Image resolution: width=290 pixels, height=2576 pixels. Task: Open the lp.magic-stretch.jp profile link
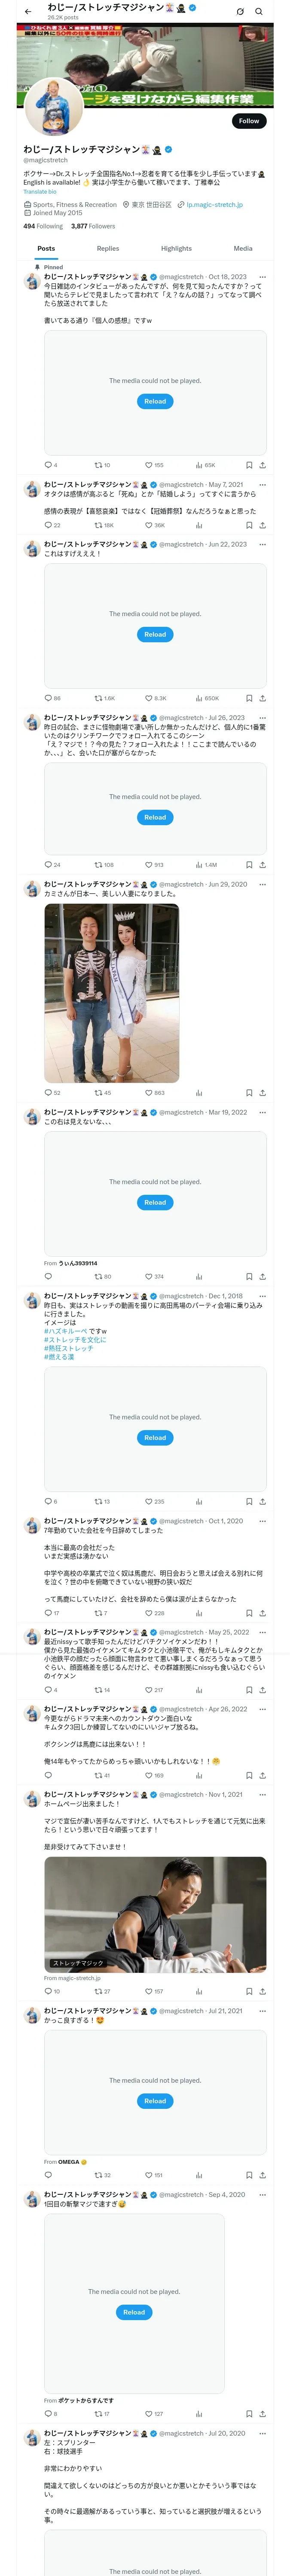214,205
